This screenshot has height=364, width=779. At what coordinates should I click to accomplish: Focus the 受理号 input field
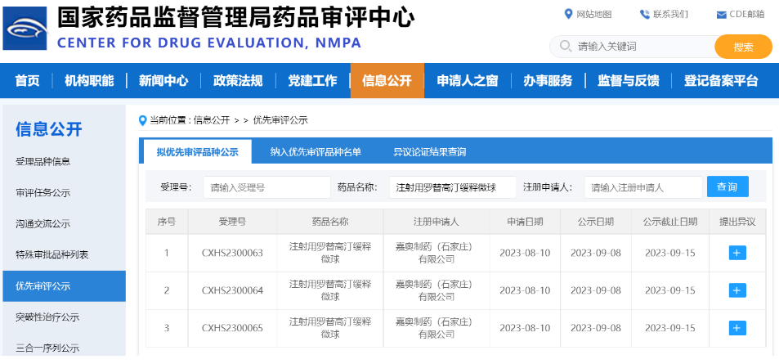click(x=266, y=187)
